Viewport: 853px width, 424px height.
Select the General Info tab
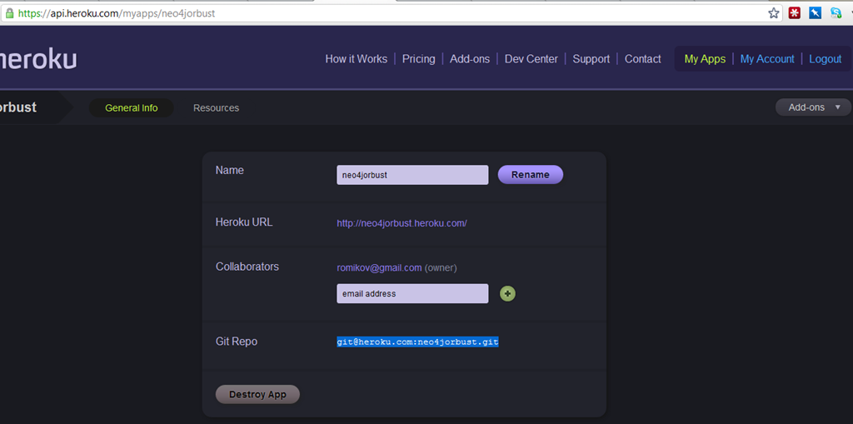pos(131,108)
